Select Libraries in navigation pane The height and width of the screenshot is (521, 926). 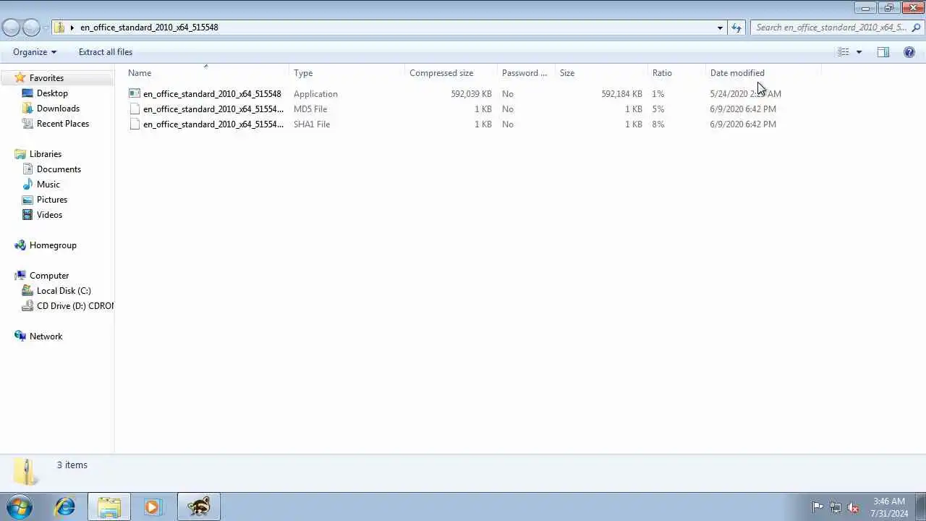(x=46, y=154)
